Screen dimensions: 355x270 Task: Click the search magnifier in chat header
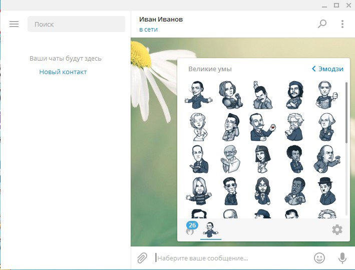pos(322,24)
